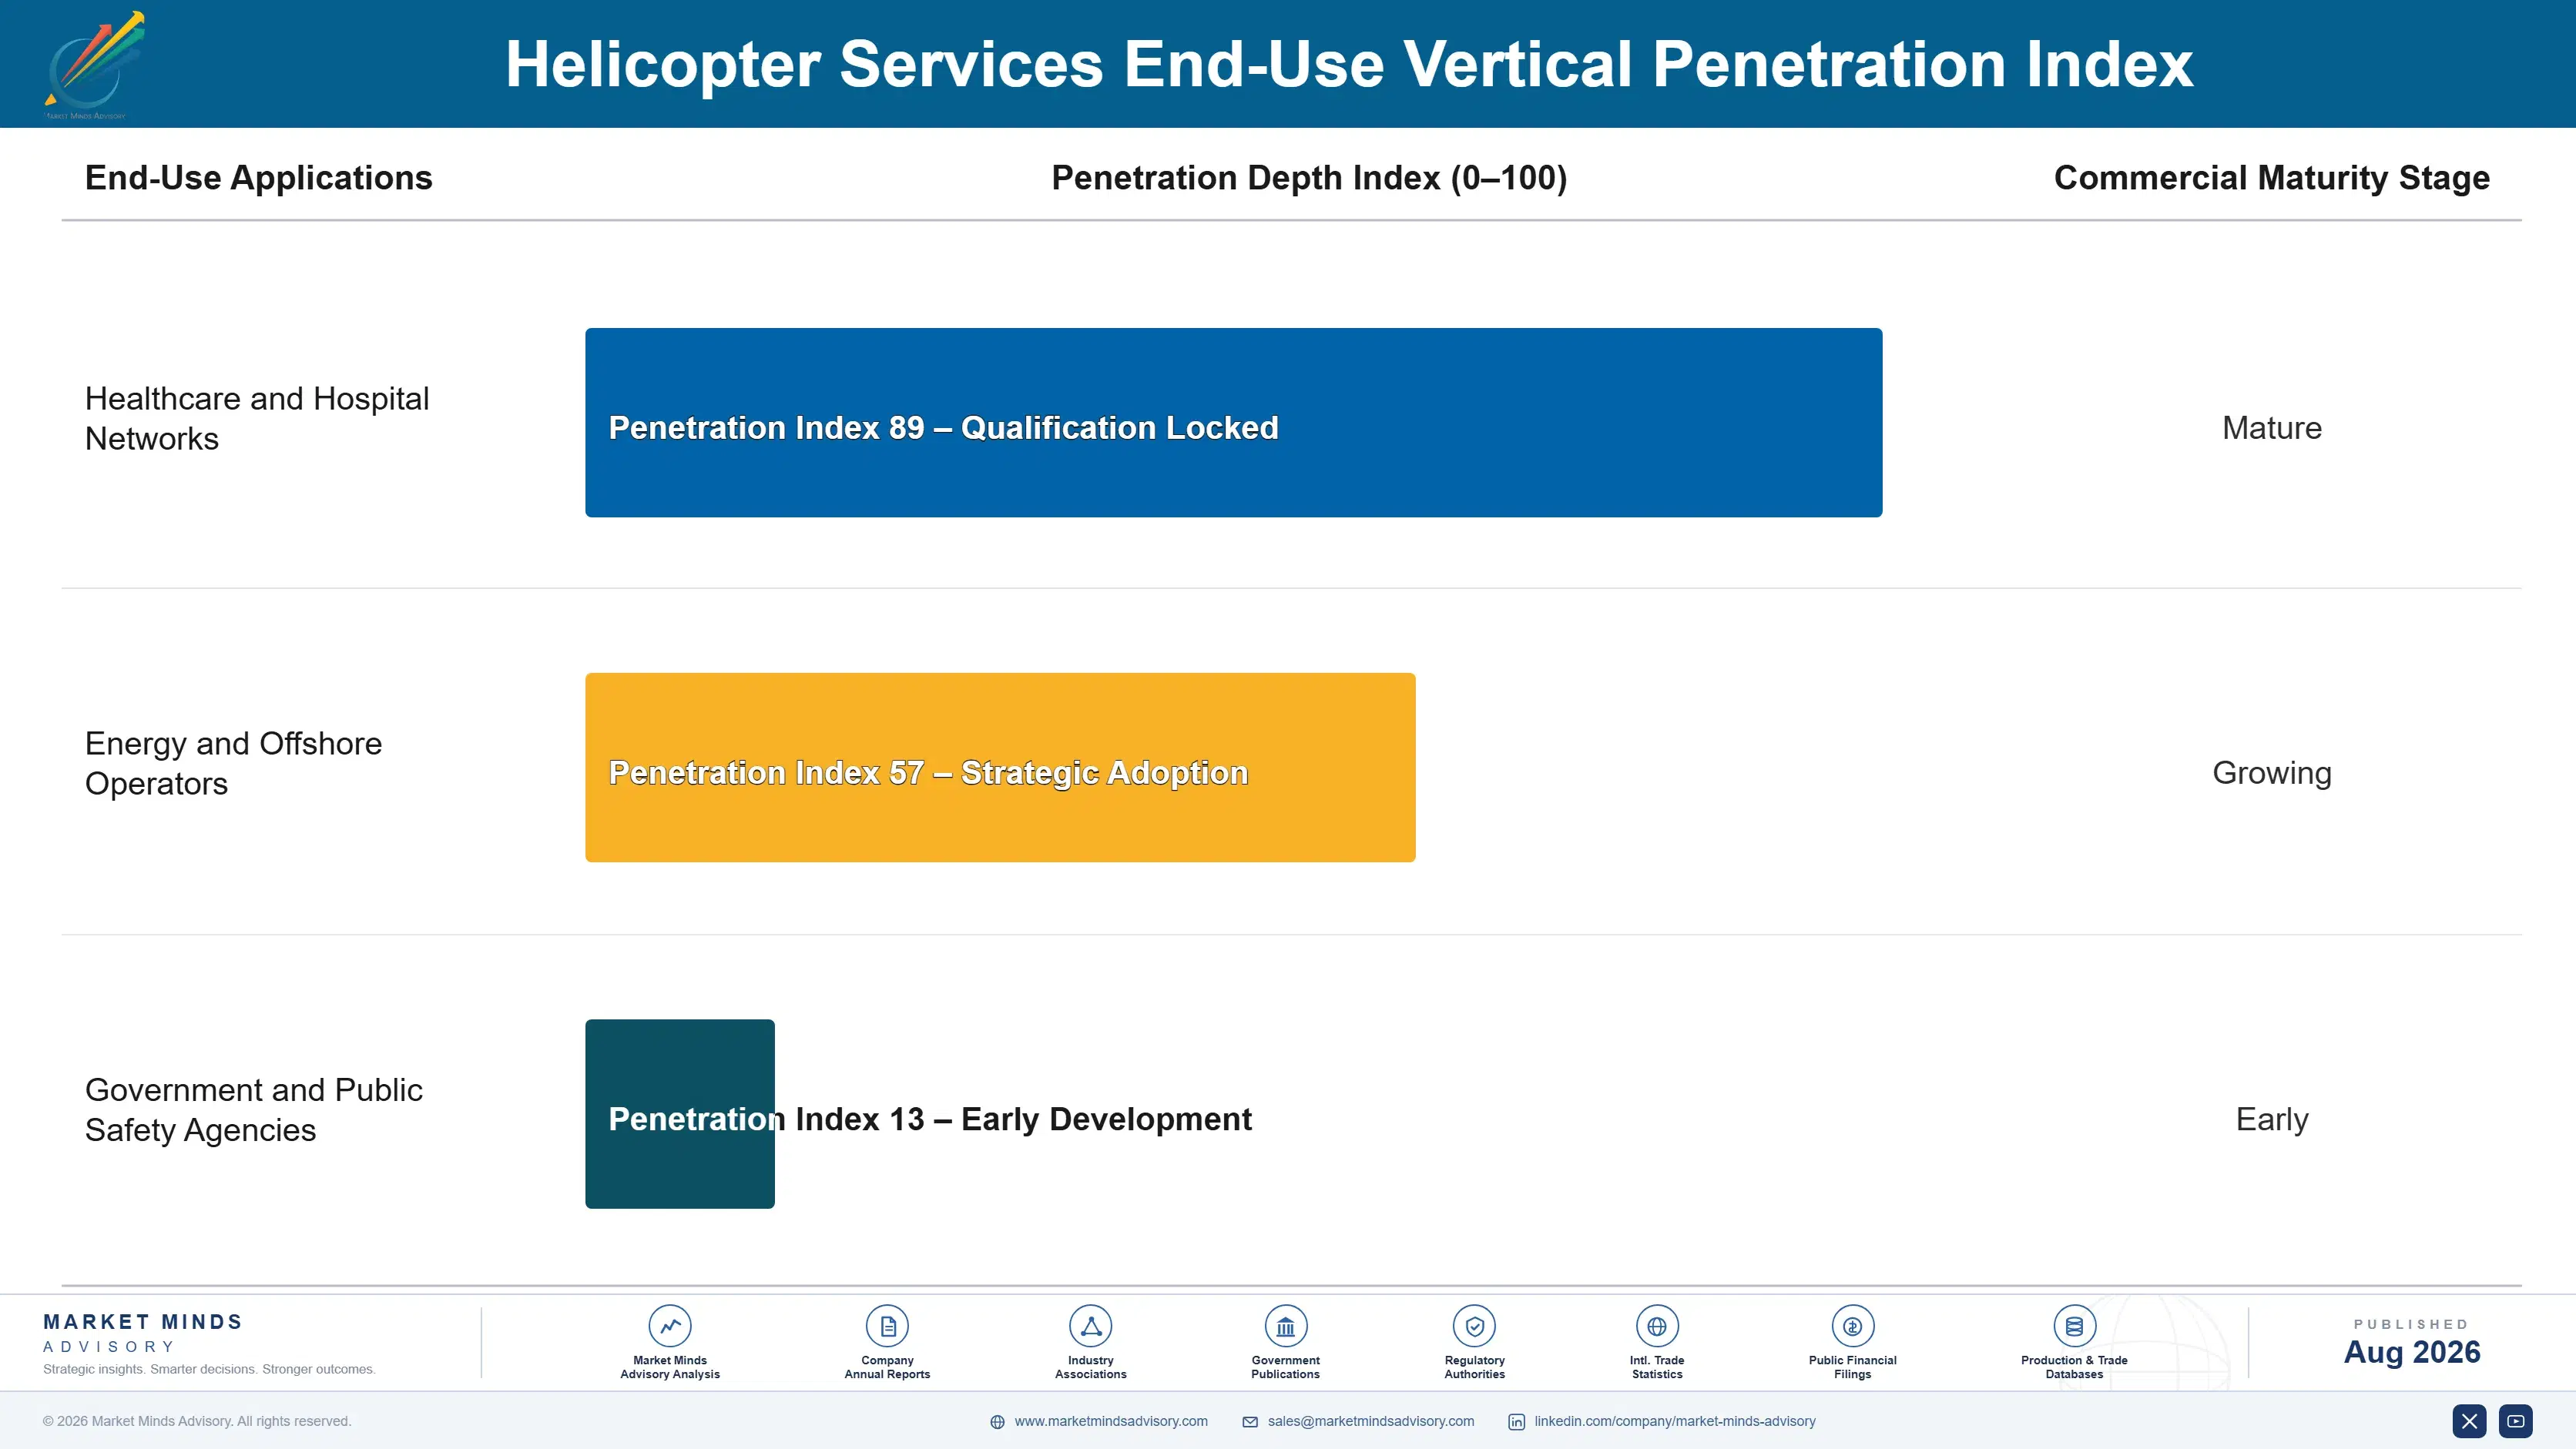Click the Regulatory Authorities shield icon
2576x1449 pixels.
[x=1474, y=1326]
